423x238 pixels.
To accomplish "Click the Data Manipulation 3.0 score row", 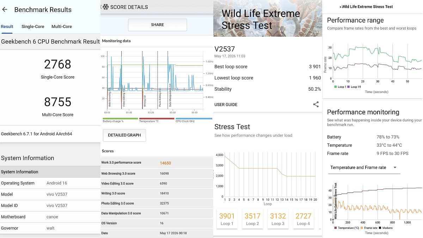I will pos(157,213).
